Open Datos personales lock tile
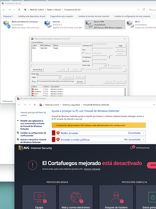156x209 pixels. pyautogui.click(x=146, y=197)
